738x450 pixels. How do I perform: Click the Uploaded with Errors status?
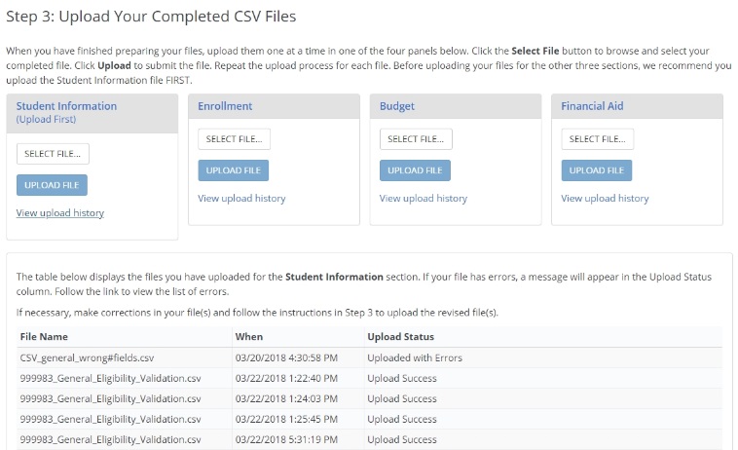point(415,357)
